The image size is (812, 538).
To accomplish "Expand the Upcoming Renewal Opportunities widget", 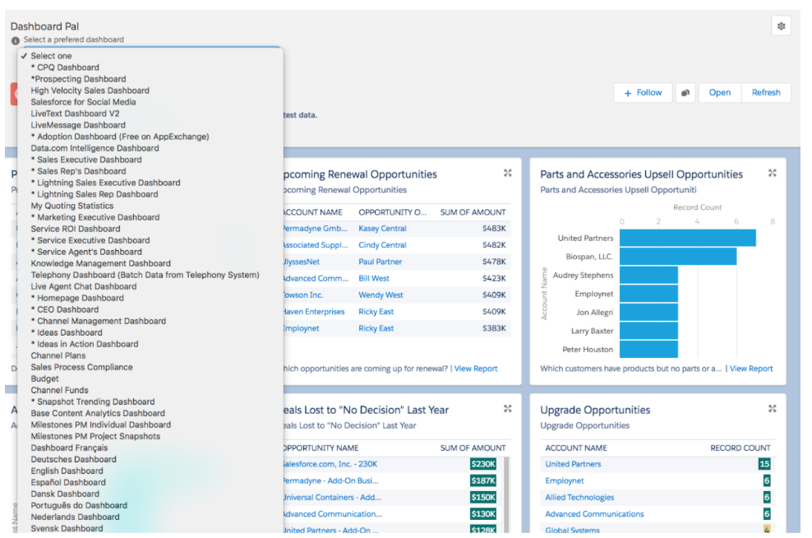I will click(x=508, y=173).
